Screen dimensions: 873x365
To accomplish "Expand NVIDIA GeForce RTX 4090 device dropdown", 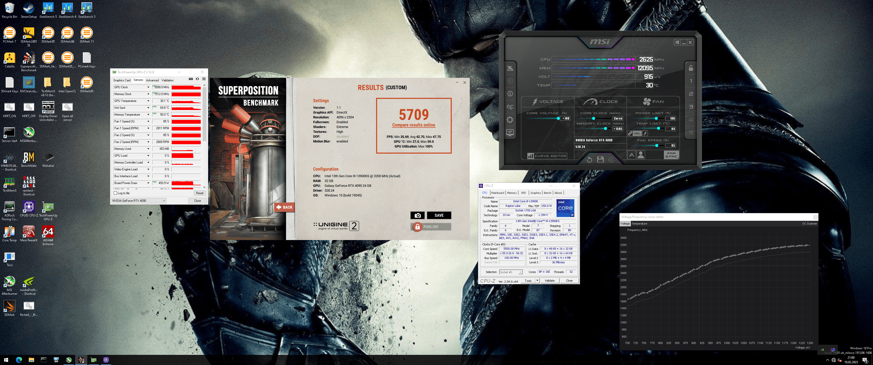I will (x=164, y=201).
